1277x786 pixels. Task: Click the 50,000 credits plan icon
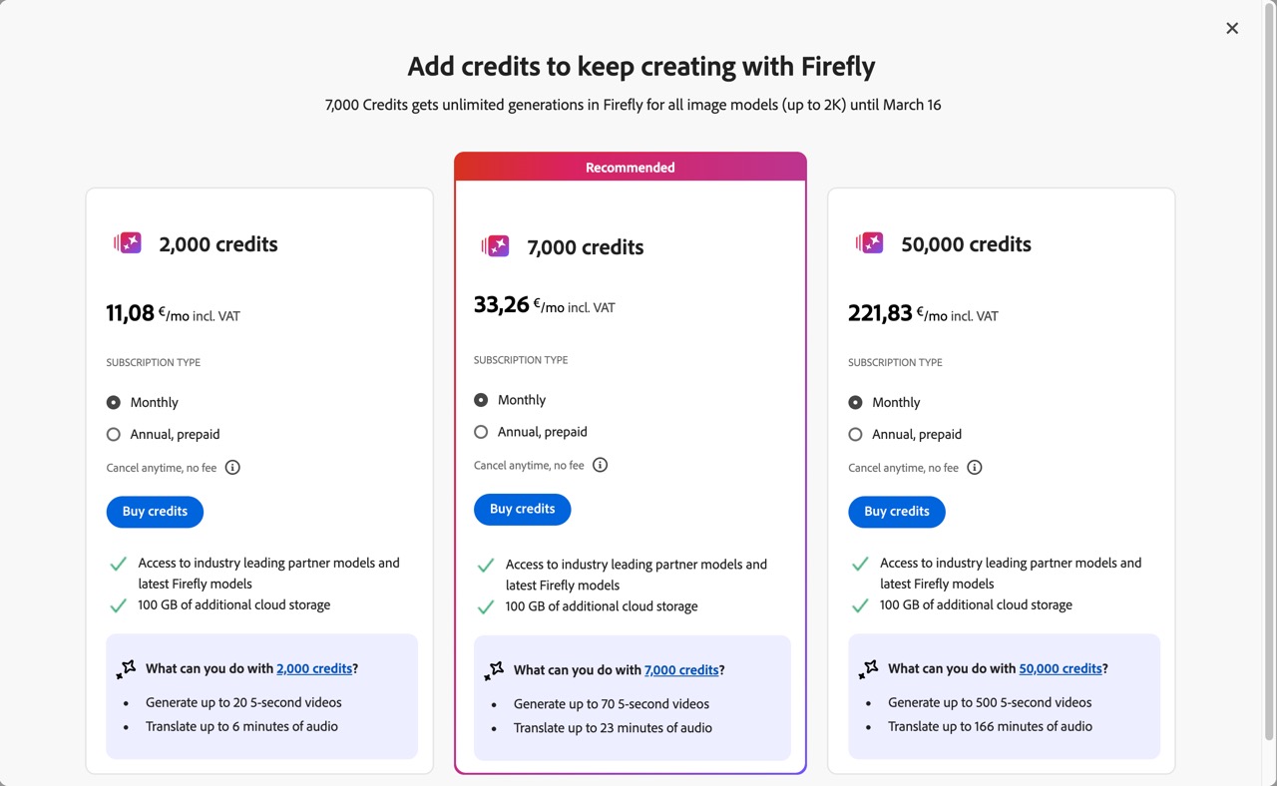pos(870,243)
